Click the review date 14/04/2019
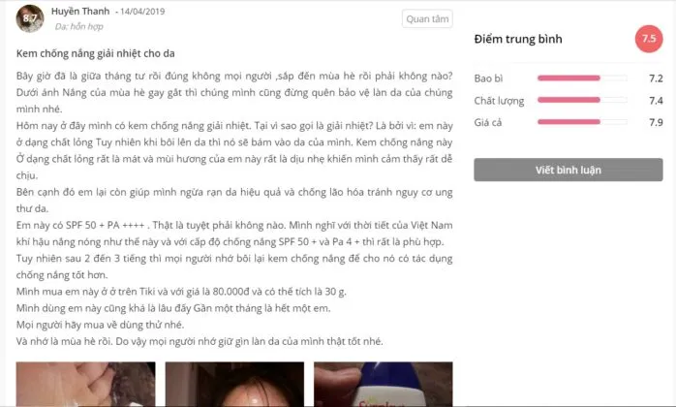This screenshot has width=676, height=407. (142, 12)
